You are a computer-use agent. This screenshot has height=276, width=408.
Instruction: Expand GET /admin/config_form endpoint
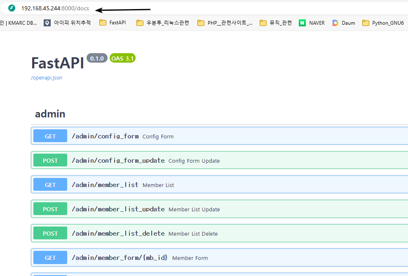[105, 136]
